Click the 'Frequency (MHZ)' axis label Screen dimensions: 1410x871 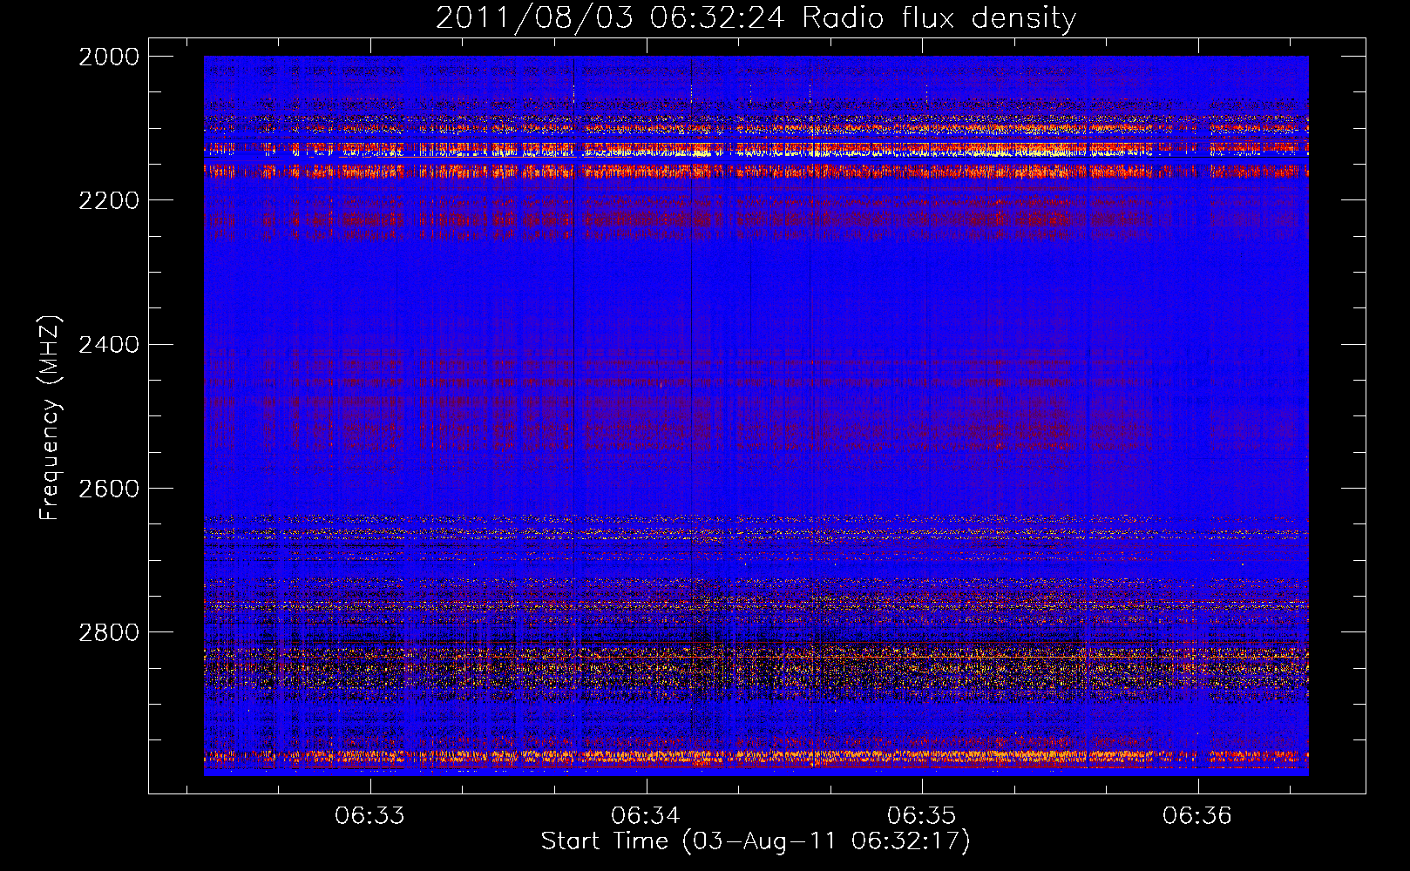tap(50, 418)
